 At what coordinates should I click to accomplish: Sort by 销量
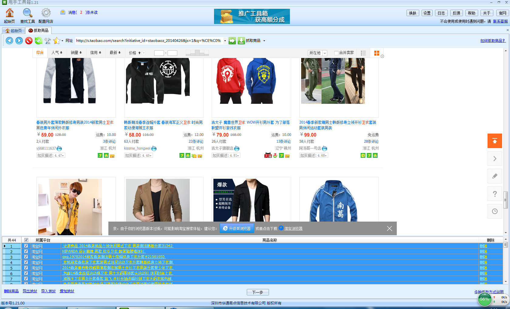[76, 53]
